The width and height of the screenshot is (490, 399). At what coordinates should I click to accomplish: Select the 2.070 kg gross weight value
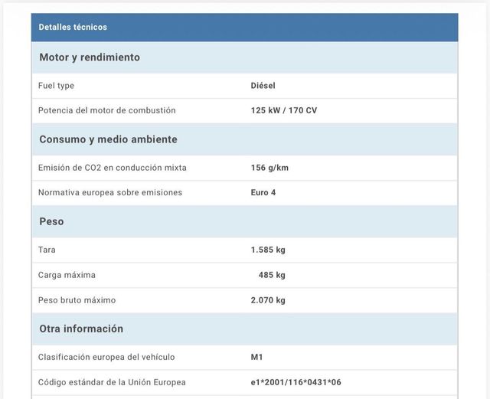268,300
